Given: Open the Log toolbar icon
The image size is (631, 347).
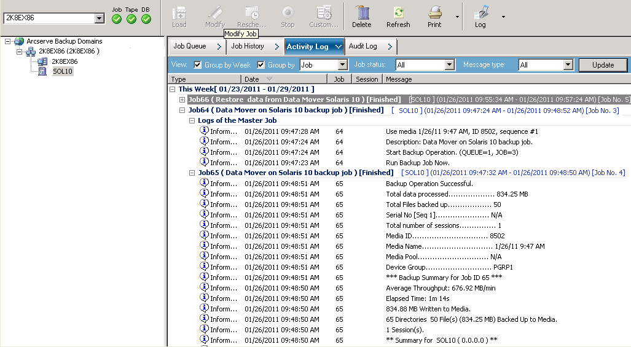Looking at the screenshot, I should click(480, 13).
